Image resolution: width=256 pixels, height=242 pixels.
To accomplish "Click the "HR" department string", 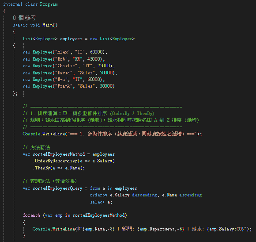I will (77, 59).
